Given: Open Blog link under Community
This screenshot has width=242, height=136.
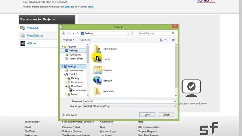Looking at the screenshot, I should click(102, 127).
